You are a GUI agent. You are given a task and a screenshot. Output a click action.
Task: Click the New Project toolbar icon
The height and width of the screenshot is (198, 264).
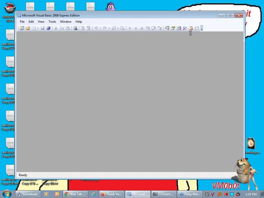coord(22,28)
